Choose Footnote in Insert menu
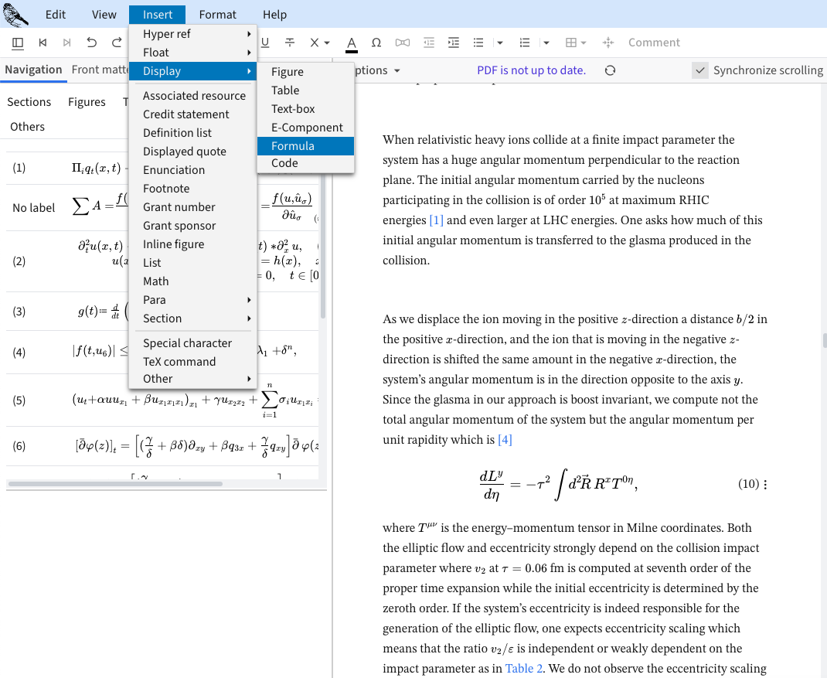Viewport: 827px width, 678px height. click(x=166, y=189)
